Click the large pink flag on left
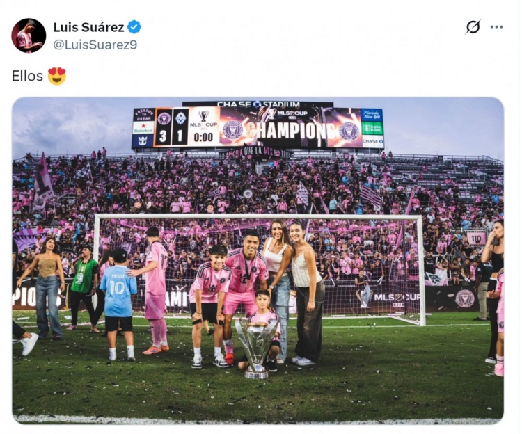This screenshot has width=522, height=434. (42, 182)
